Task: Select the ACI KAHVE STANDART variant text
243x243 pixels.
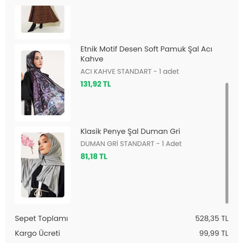Action: click(116, 72)
